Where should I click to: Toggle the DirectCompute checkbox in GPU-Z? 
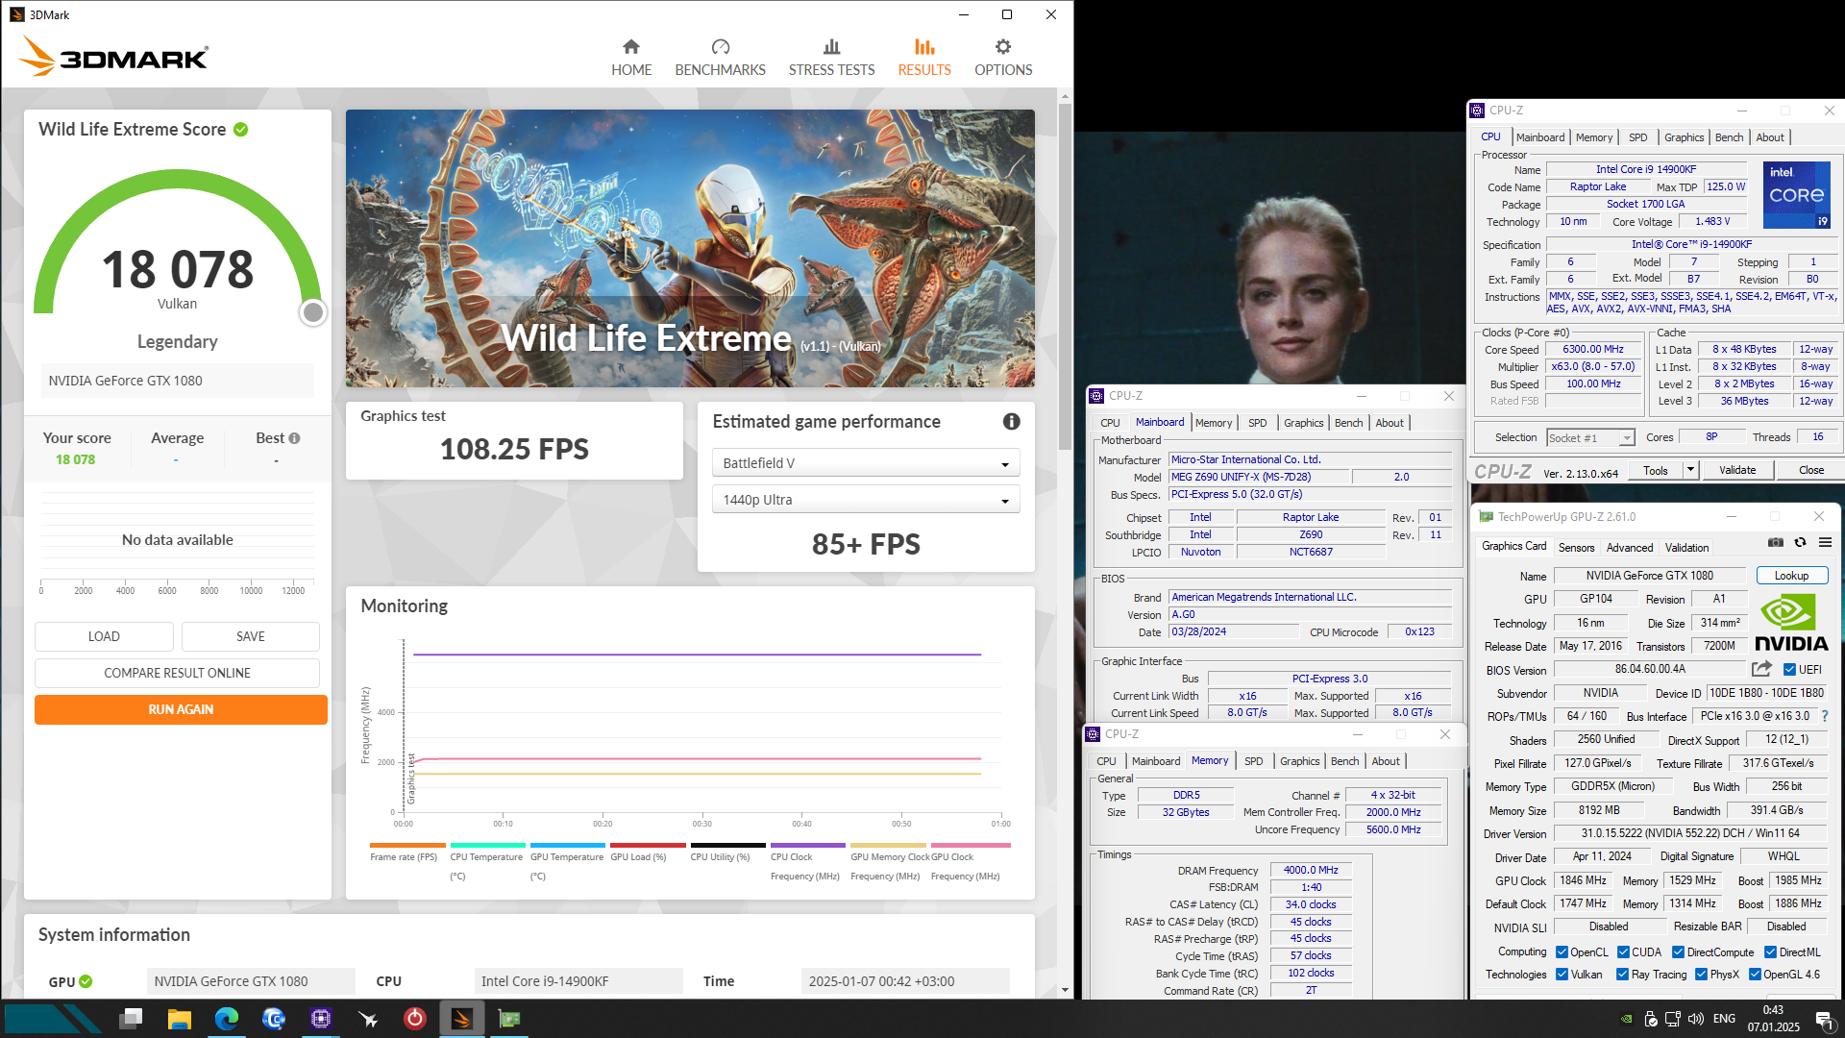click(1678, 952)
